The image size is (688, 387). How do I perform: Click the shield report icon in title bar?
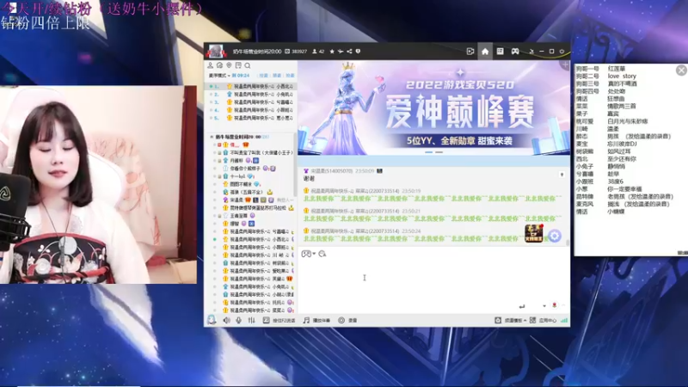(358, 52)
